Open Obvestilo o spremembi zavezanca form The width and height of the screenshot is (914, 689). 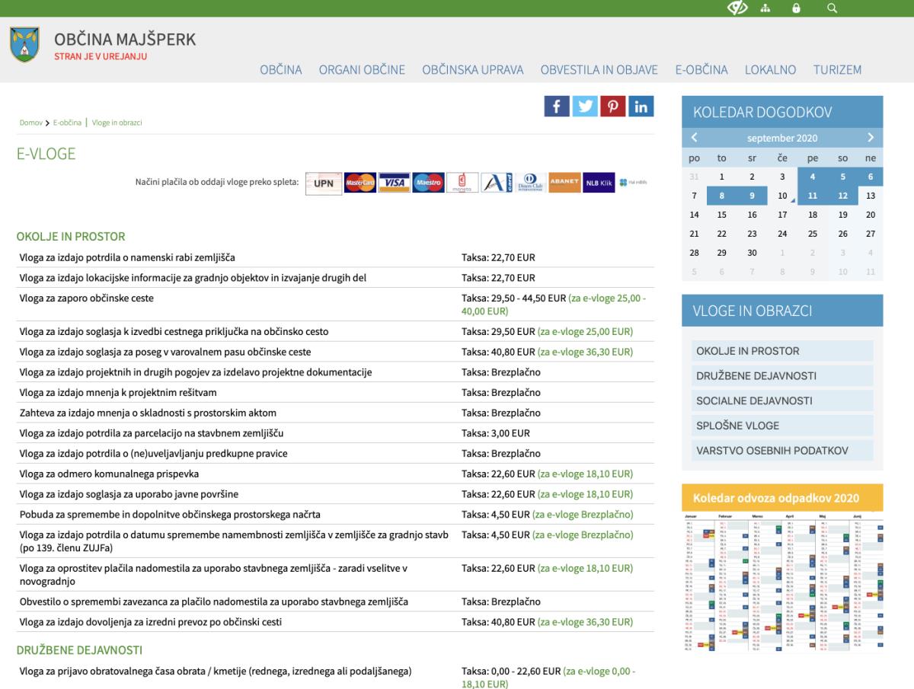click(x=213, y=601)
